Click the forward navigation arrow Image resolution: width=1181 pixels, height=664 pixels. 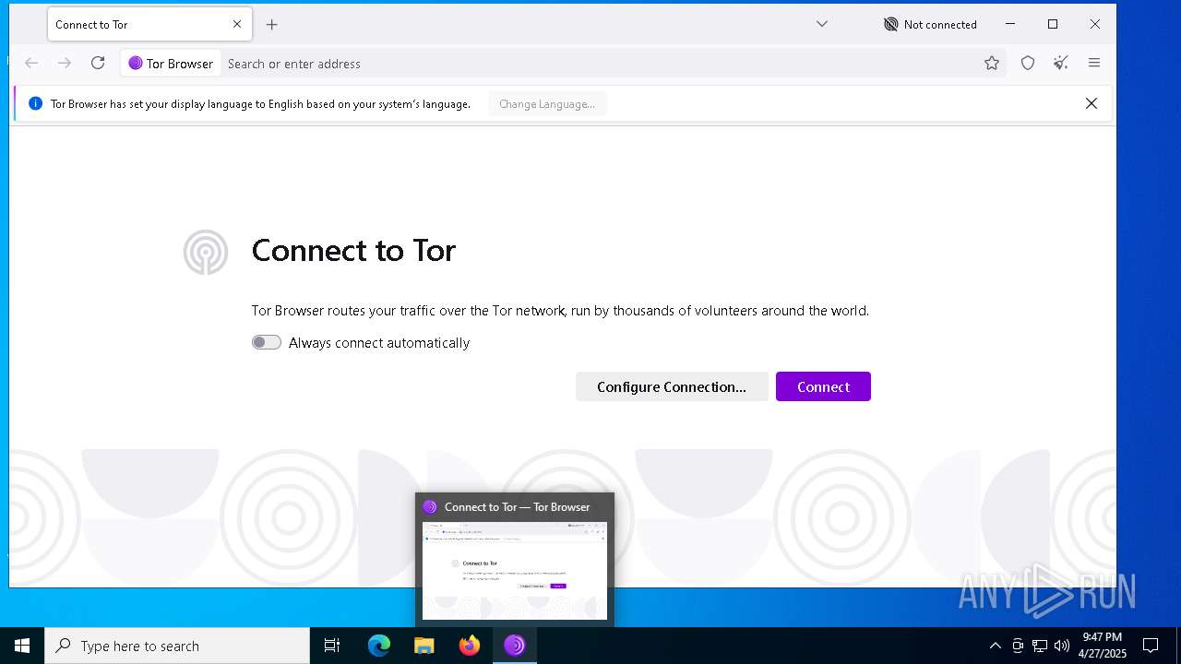click(65, 63)
